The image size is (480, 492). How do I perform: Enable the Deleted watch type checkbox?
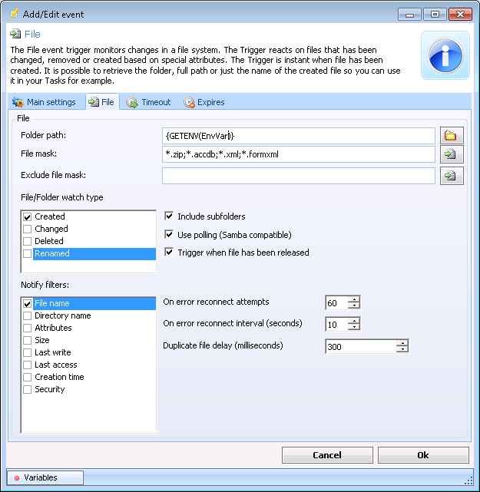tap(28, 242)
